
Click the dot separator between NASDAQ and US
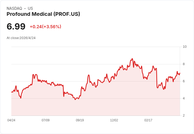pyautogui.click(x=25, y=8)
